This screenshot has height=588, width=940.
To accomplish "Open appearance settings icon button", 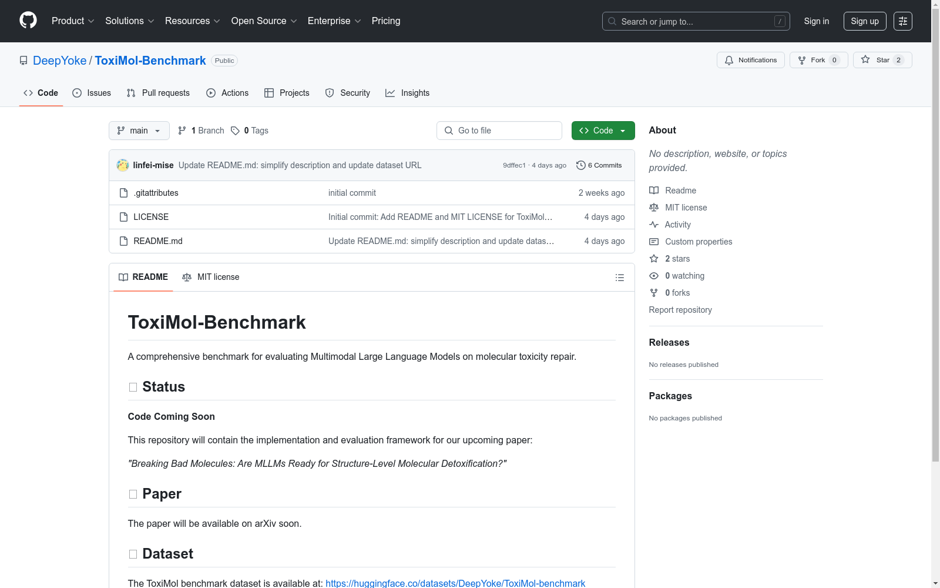I will (903, 21).
